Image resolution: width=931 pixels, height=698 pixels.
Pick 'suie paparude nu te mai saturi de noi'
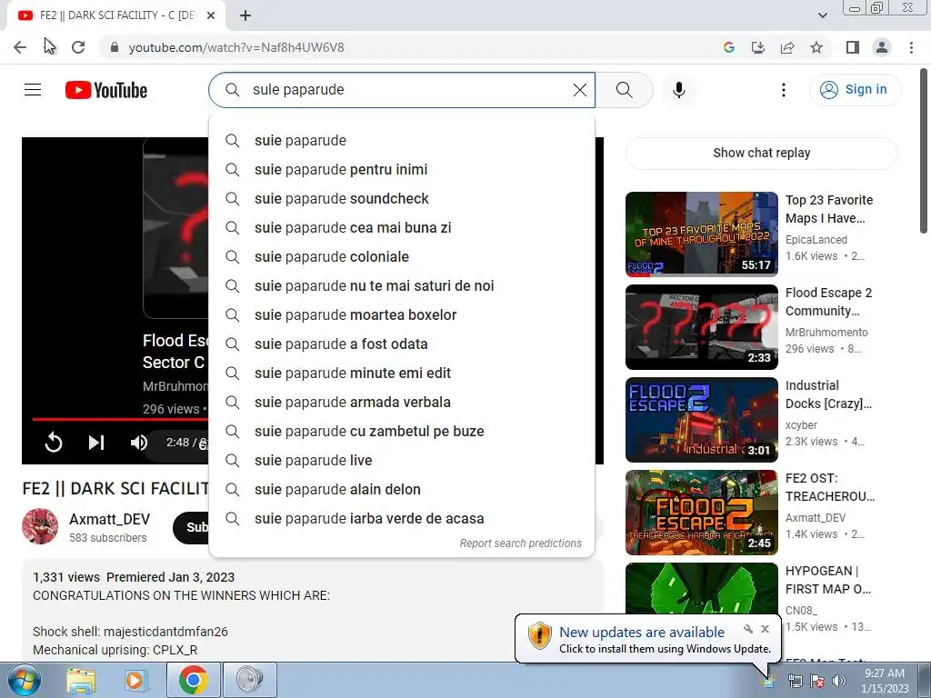[402, 286]
